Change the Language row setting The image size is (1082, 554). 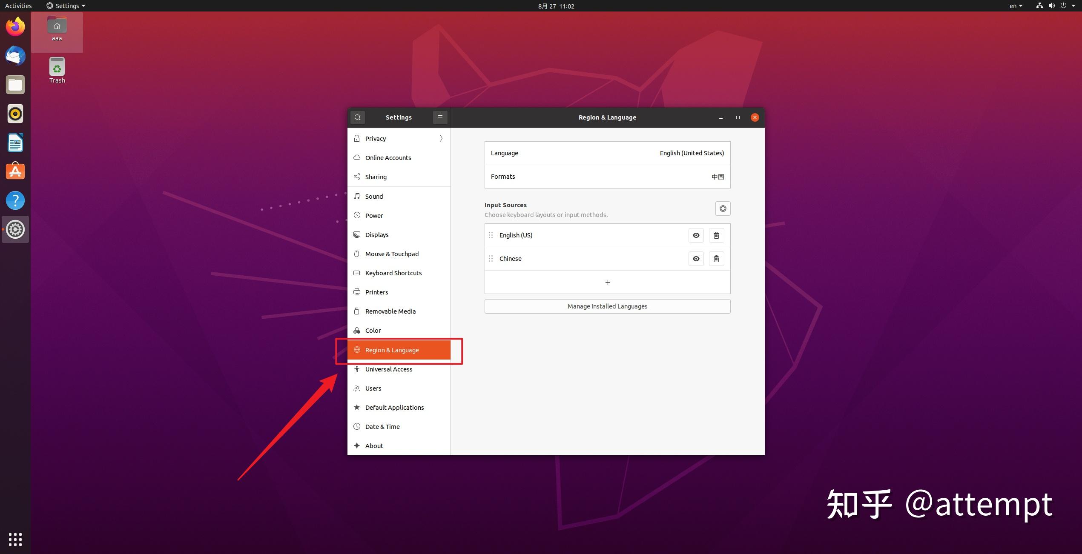pyautogui.click(x=607, y=153)
